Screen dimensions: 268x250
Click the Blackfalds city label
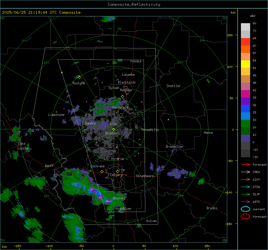click(x=127, y=82)
